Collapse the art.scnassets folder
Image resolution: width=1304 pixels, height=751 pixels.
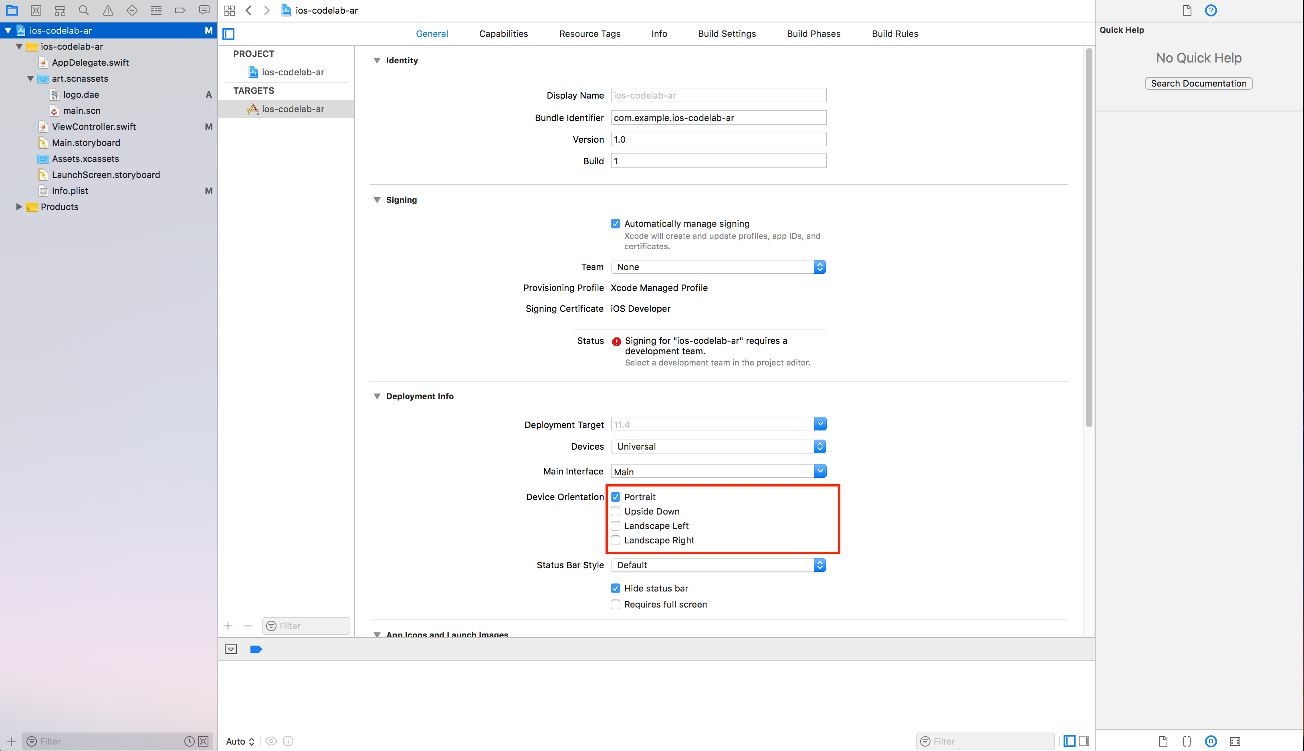pyautogui.click(x=30, y=79)
